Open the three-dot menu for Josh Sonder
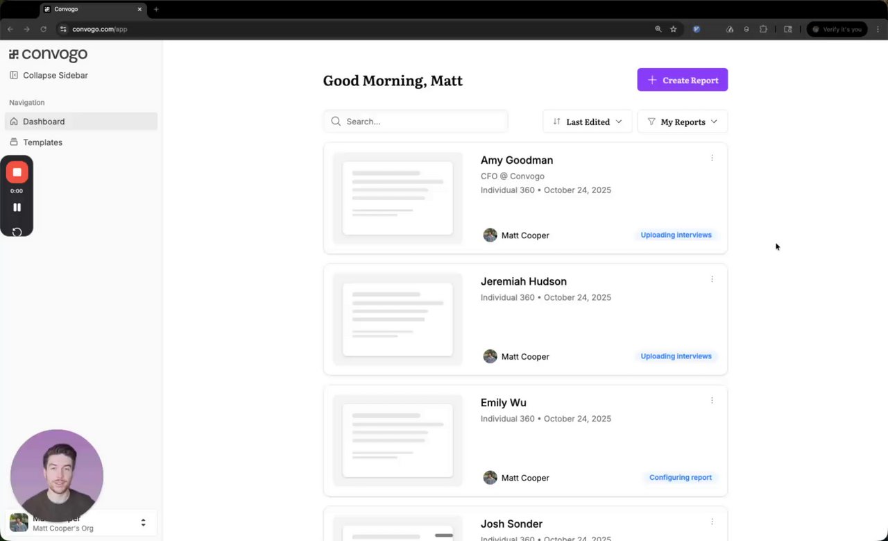Screen dimensions: 888x541 pyautogui.click(x=712, y=522)
